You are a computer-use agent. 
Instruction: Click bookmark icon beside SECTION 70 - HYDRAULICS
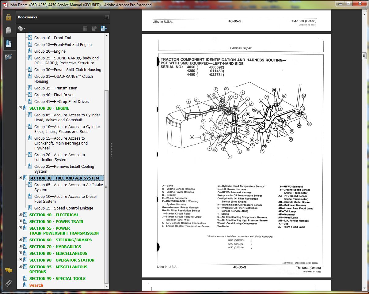tap(25, 247)
